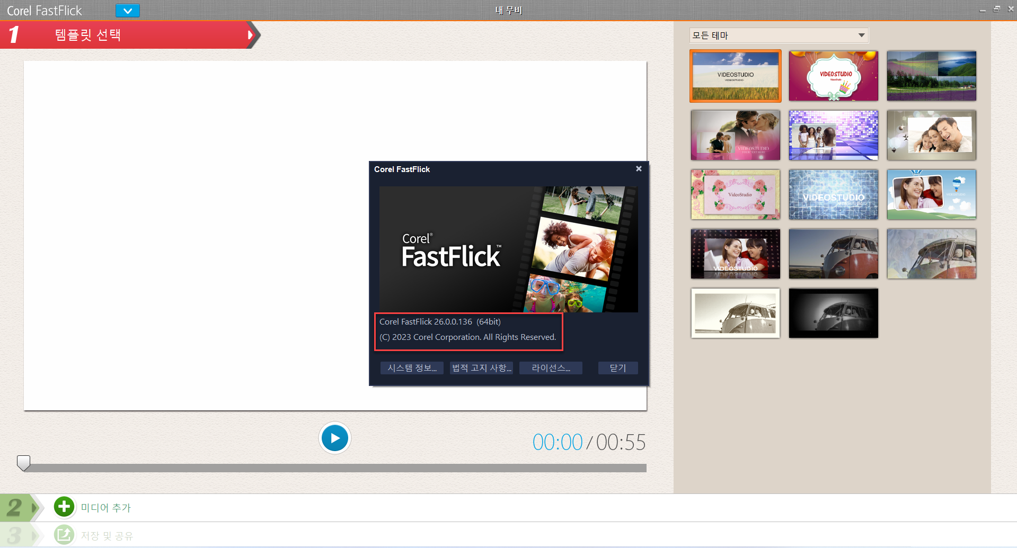Select step 1 템플릿 선택 tab

[x=130, y=35]
